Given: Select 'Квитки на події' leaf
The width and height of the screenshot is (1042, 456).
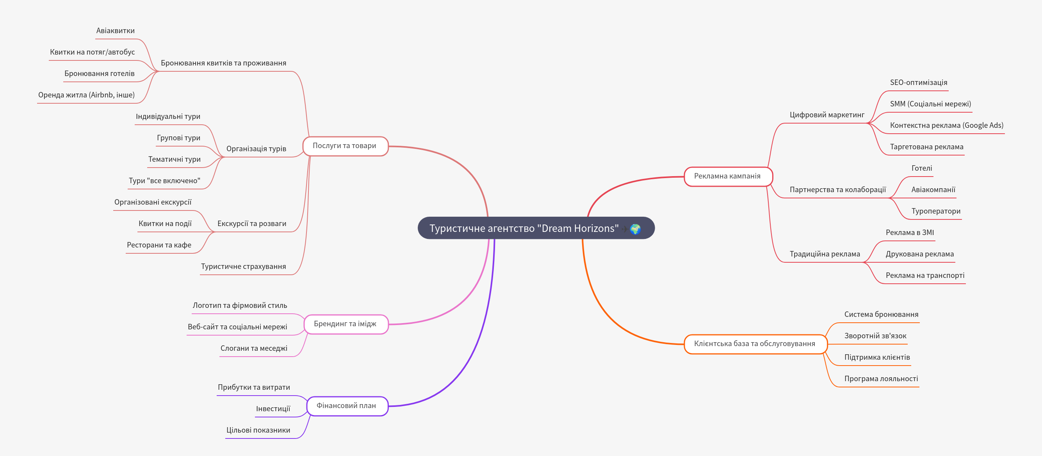Looking at the screenshot, I should point(165,223).
